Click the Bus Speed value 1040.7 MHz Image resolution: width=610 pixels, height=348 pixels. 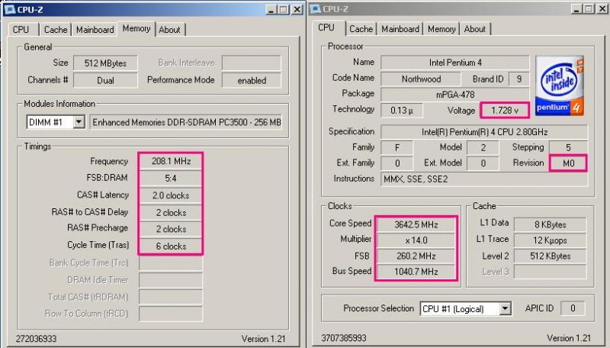click(x=416, y=272)
